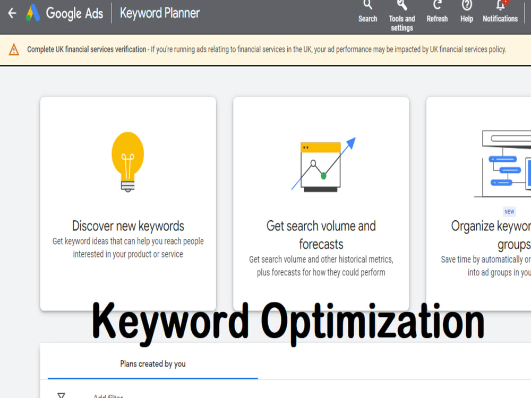Screen dimensions: 531x398
Task: Click the filter funnel icon
Action: (61, 395)
